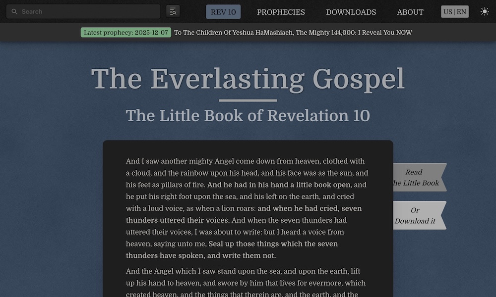Click the green Latest prophecy date badge
The image size is (496, 297).
[126, 33]
